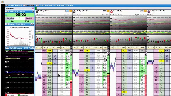Select 10 stake on Haydyershecht ladder
171x96 pixels.
[149, 47]
